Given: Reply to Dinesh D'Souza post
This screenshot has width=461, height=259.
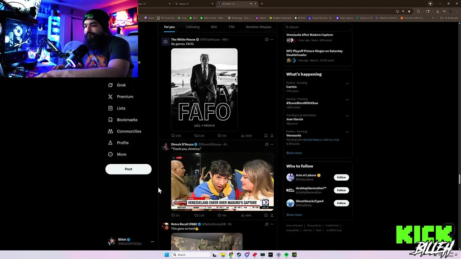Looking at the screenshot, I should (x=175, y=215).
